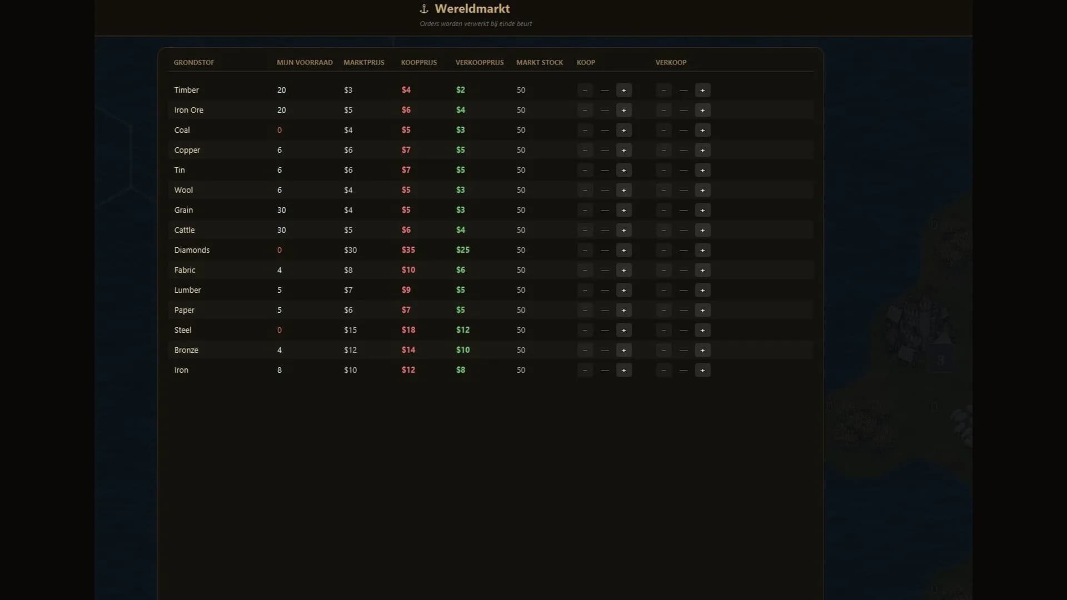Select the Mijn Voorraad column header
Image resolution: width=1067 pixels, height=600 pixels.
click(x=305, y=62)
